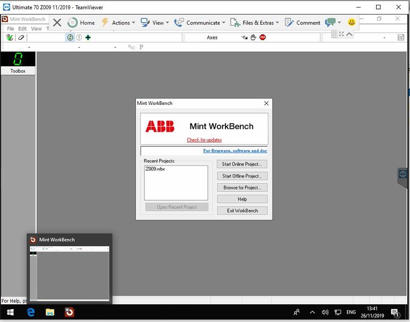Image resolution: width=410 pixels, height=322 pixels.
Task: Click the circular refresh icon in the toolbar
Action: click(70, 38)
